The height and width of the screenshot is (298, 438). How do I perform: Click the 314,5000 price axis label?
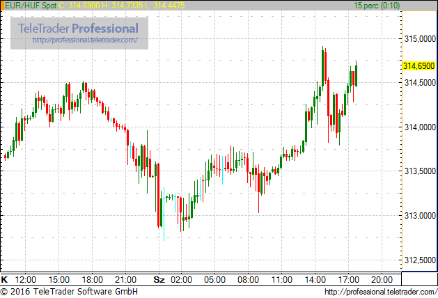pos(420,83)
